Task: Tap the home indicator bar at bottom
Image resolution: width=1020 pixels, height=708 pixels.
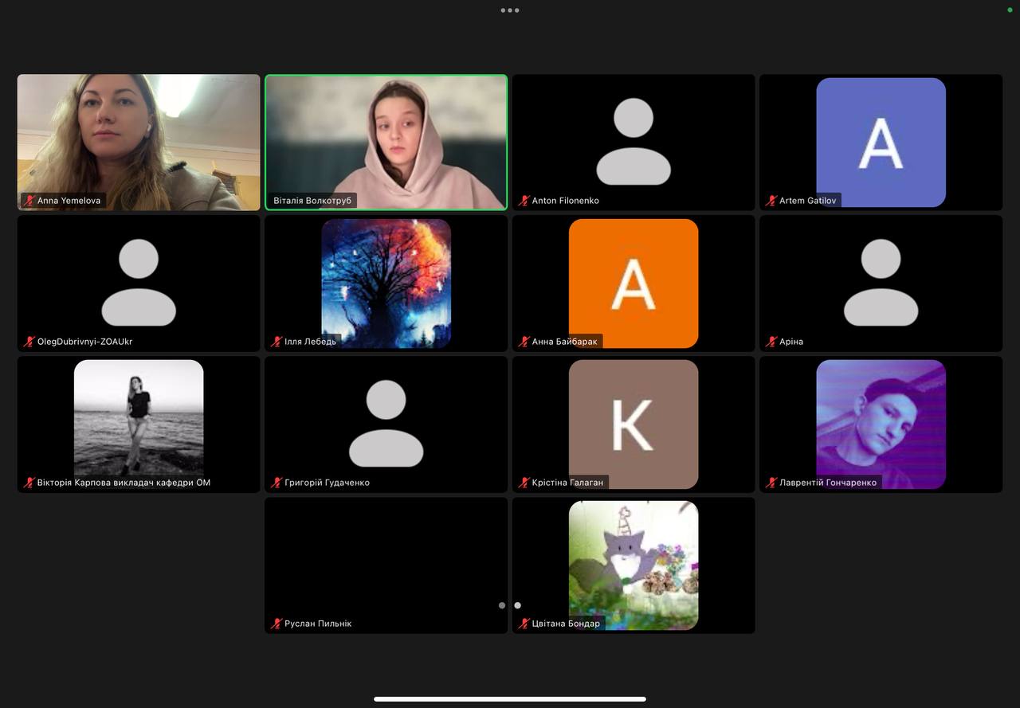Action: pos(510,699)
